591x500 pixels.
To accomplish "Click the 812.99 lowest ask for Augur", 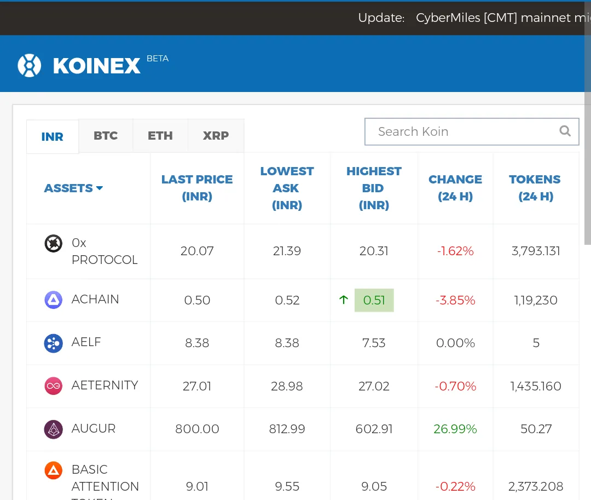I will (x=287, y=429).
